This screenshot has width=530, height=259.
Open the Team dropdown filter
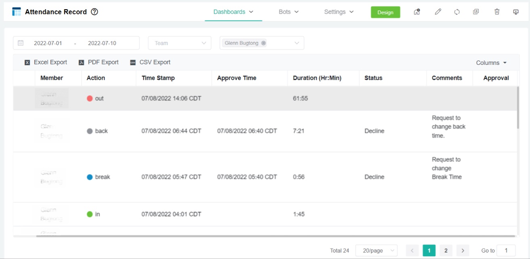pyautogui.click(x=179, y=43)
